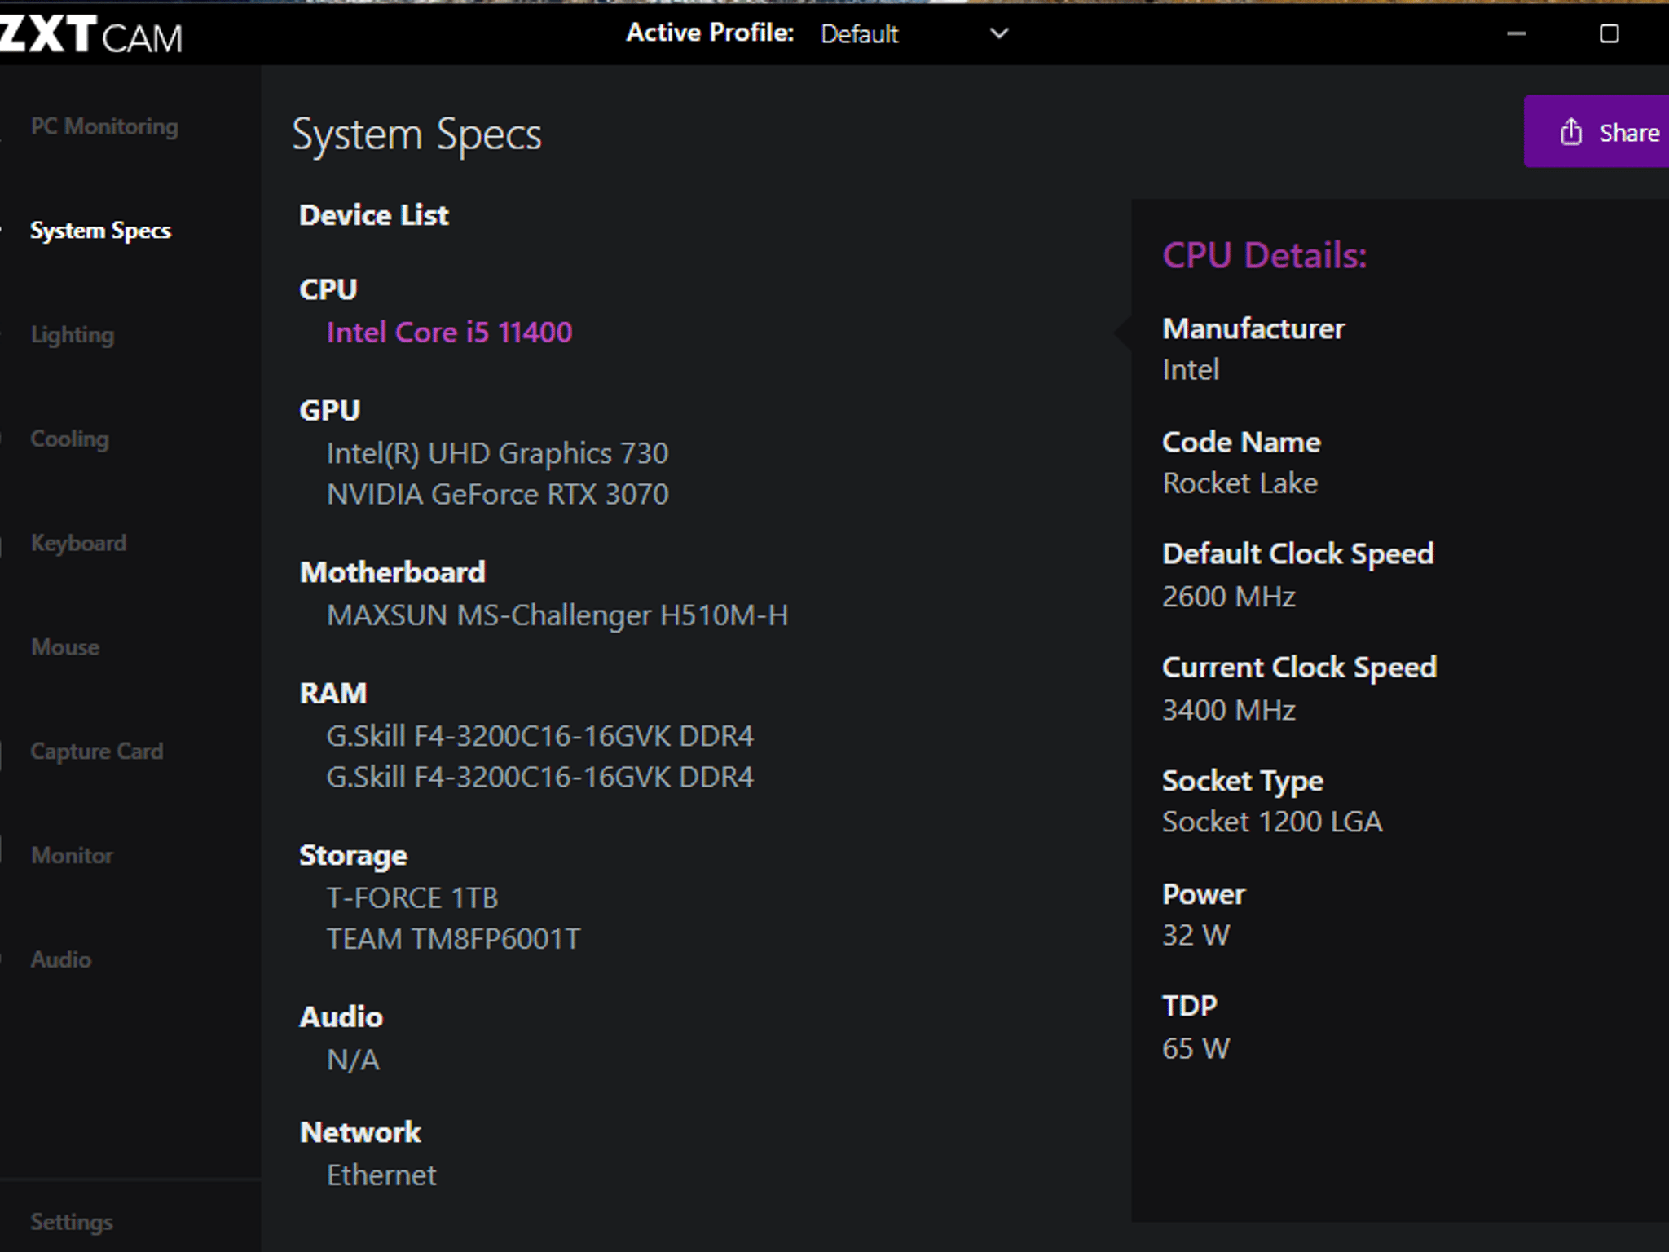
Task: Select the second G.Skill F4-3200C16-16GVK RAM entry
Action: pos(539,777)
